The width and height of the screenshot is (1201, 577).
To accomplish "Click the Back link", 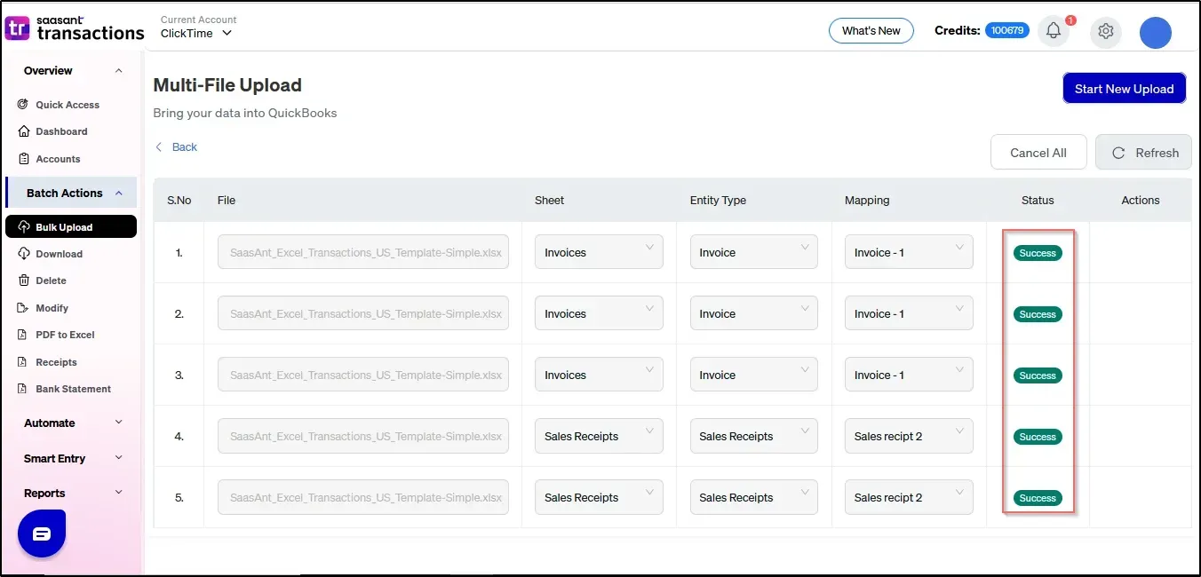I will pyautogui.click(x=185, y=147).
